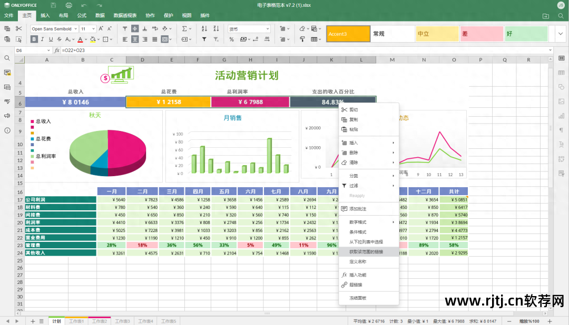Select the filter funnel icon
The image size is (569, 325).
[x=204, y=39]
